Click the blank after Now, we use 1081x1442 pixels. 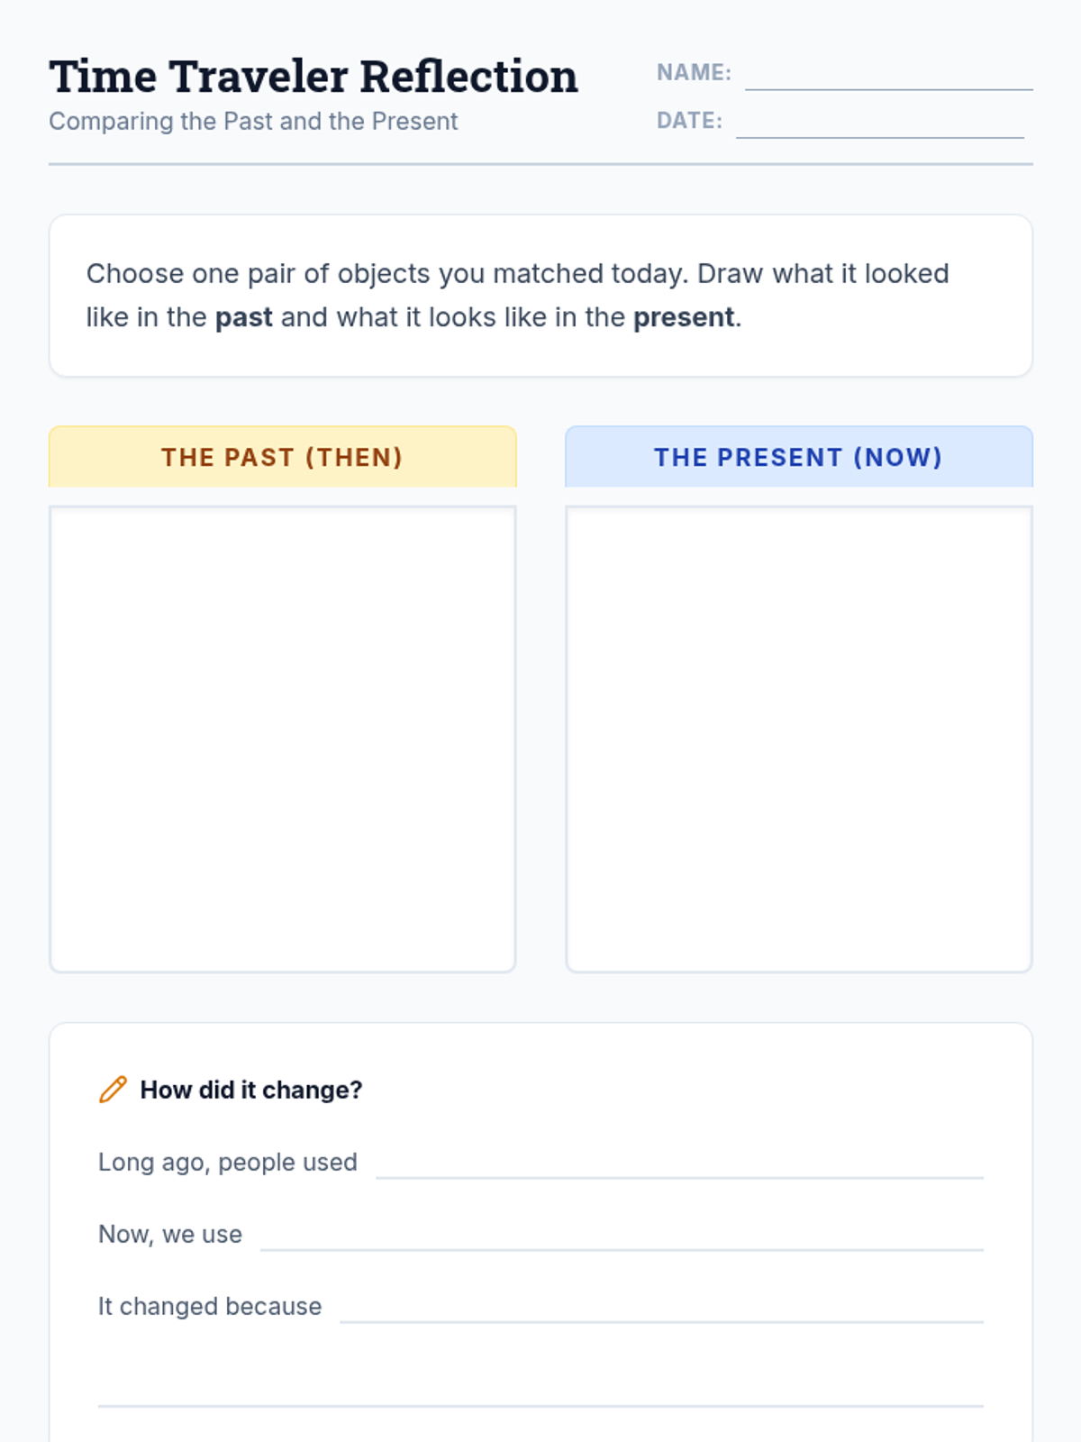(x=622, y=1238)
